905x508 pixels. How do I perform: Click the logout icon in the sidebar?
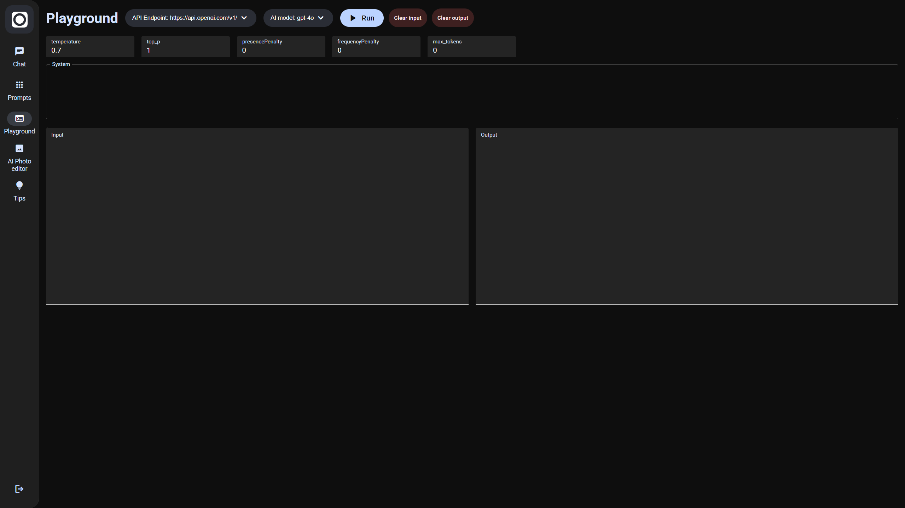[19, 489]
